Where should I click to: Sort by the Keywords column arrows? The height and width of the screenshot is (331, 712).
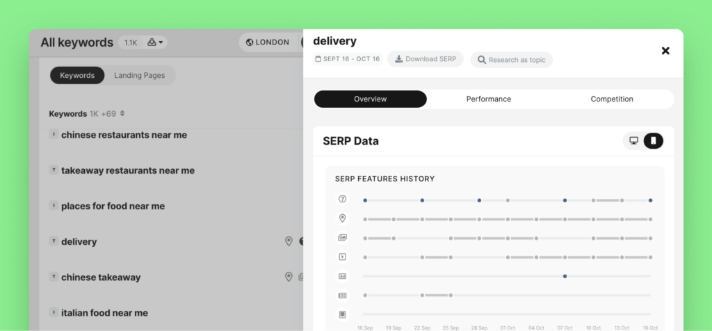[122, 113]
